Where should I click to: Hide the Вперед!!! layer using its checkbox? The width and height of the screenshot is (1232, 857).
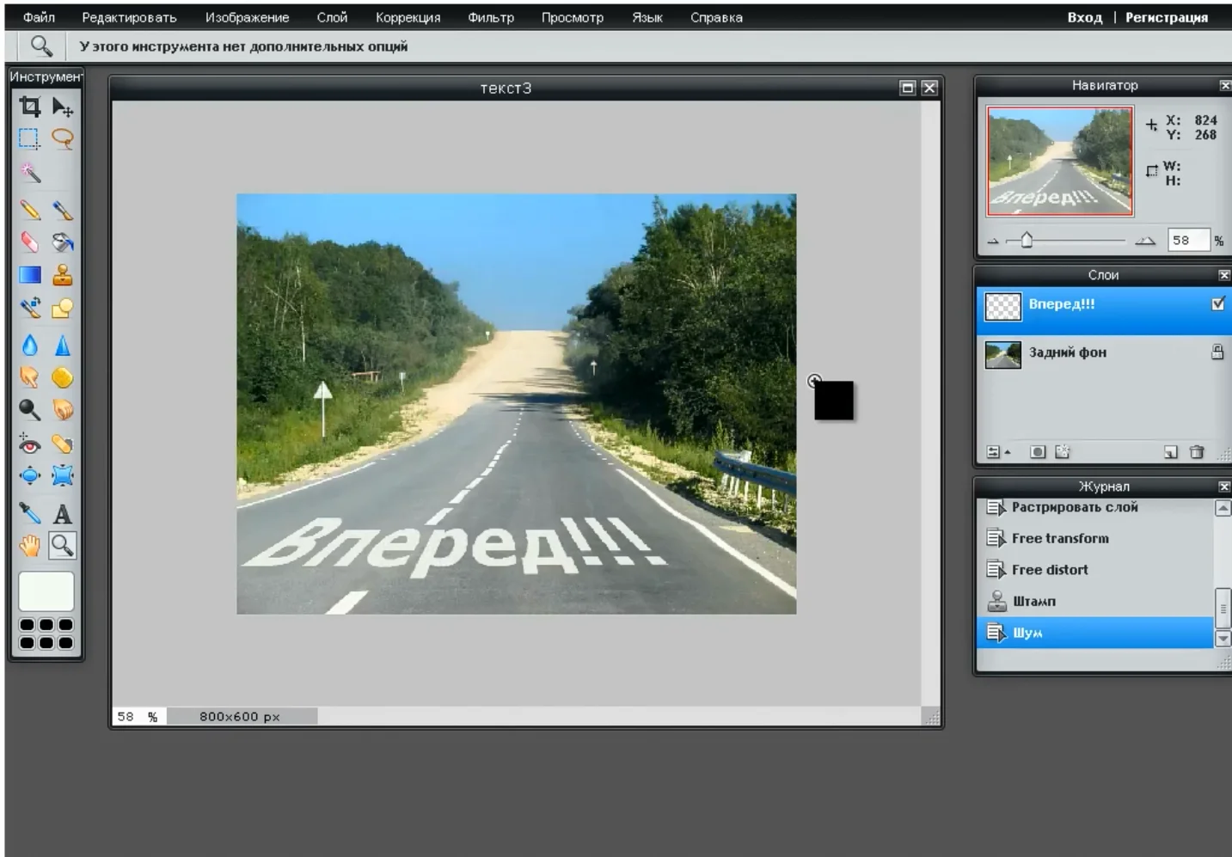coord(1217,303)
